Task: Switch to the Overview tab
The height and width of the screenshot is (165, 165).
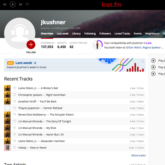Action: (x=47, y=33)
